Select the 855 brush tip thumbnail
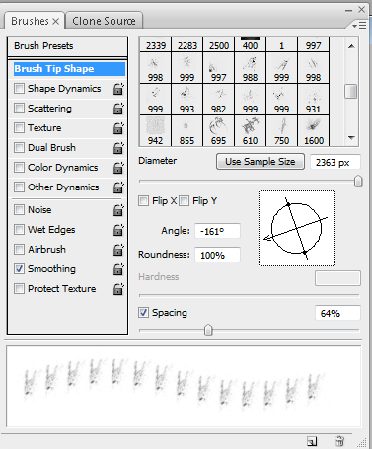The height and width of the screenshot is (449, 372). pos(186,131)
